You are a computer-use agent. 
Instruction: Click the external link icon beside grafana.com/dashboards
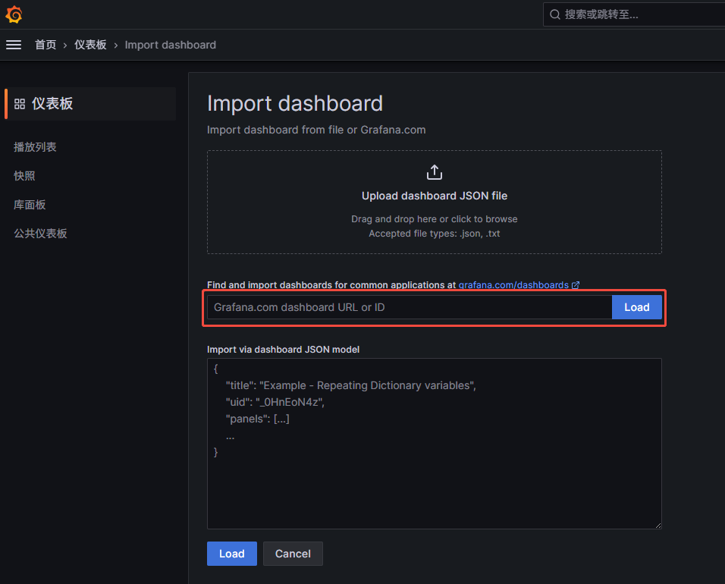coord(576,285)
